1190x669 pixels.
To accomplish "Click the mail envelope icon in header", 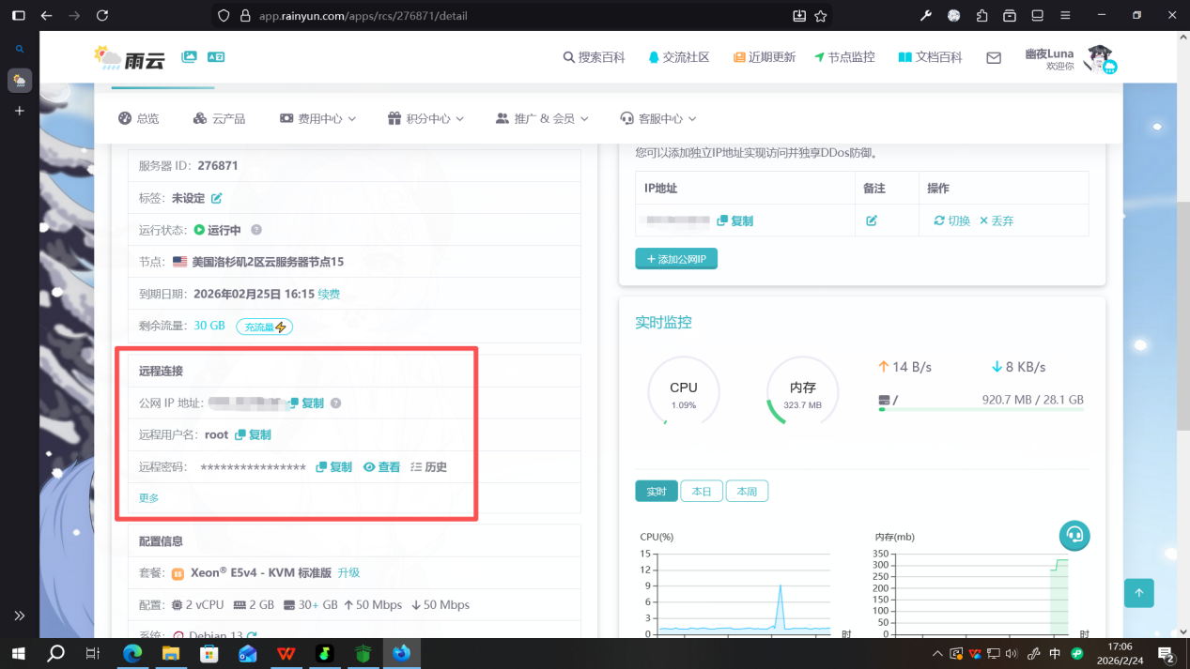I will pos(993,58).
